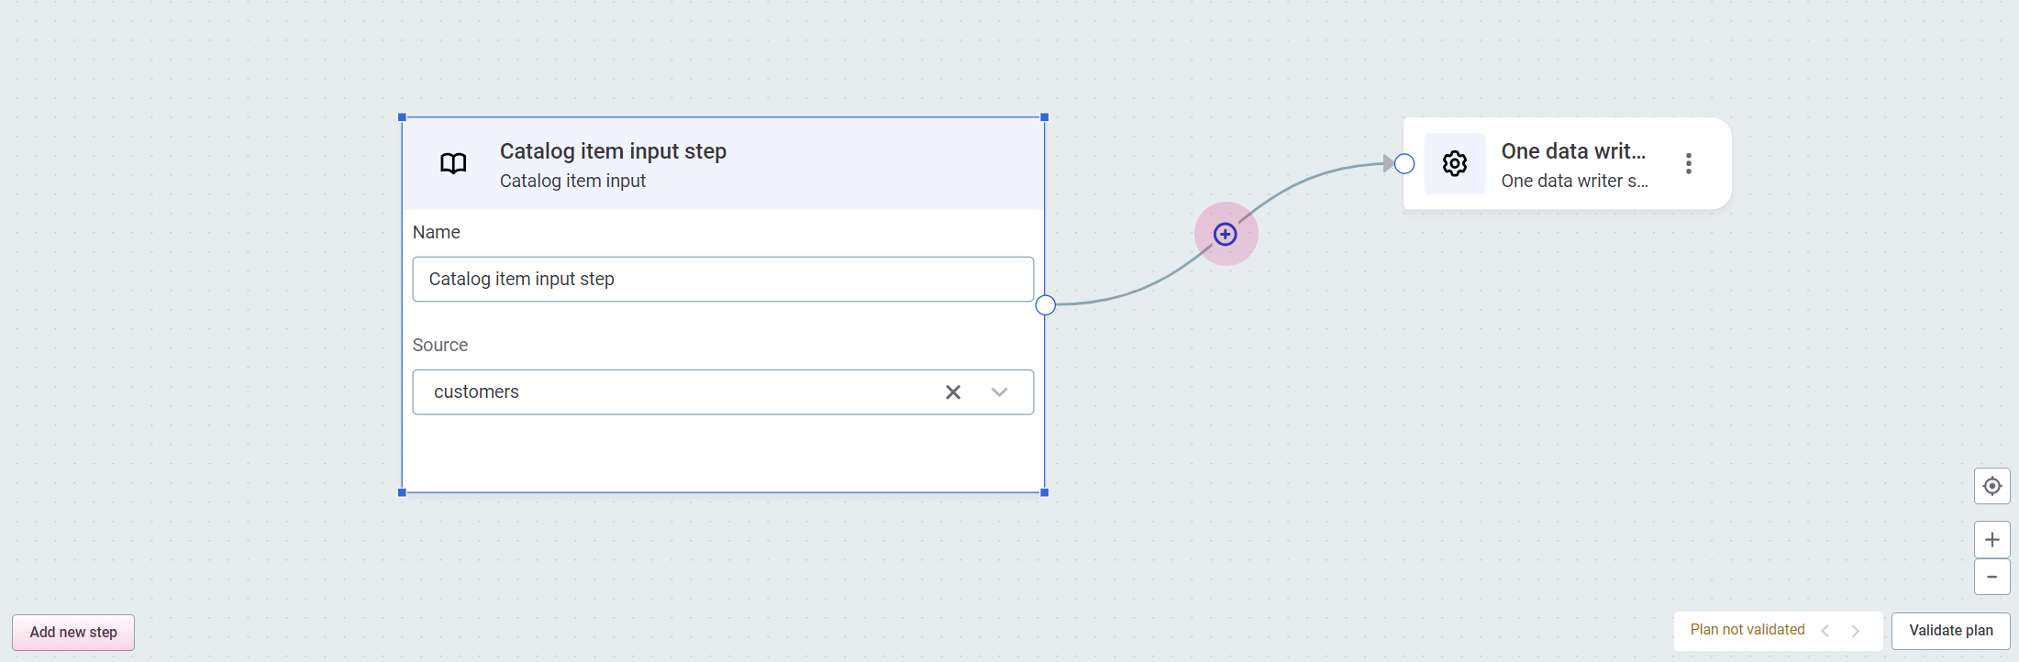Click into the Name input field
Image resolution: width=2019 pixels, height=662 pixels.
click(x=723, y=280)
